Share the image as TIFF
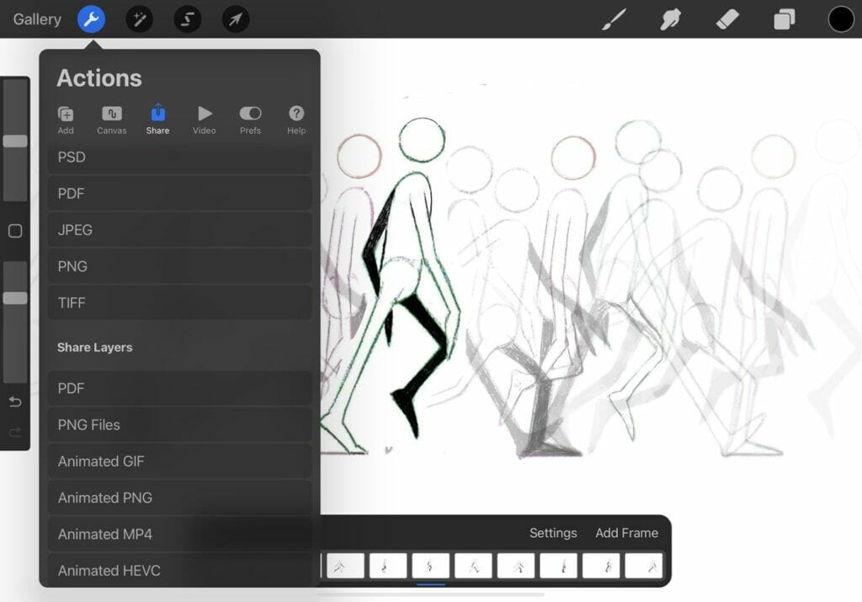Image resolution: width=862 pixels, height=602 pixels. pos(180,303)
